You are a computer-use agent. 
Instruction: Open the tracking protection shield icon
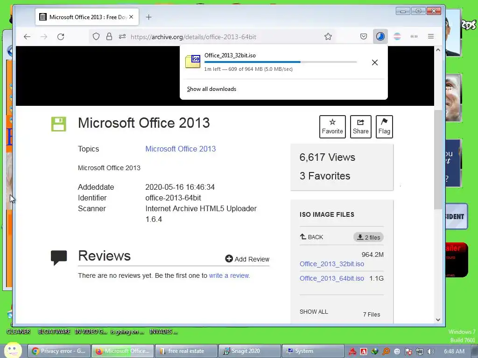[x=96, y=37]
